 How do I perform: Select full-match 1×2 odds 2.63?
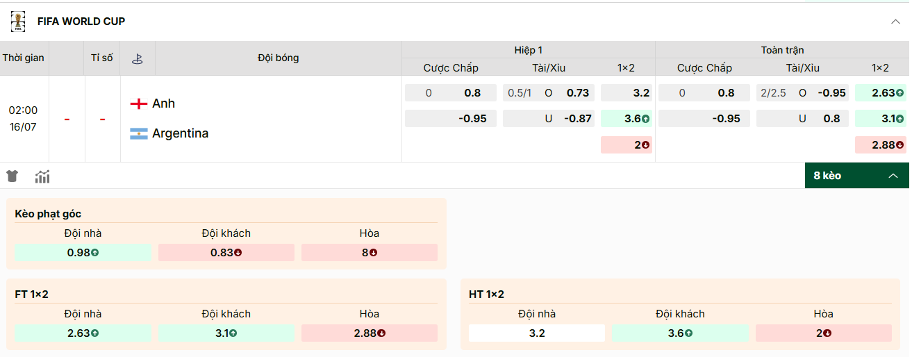click(x=881, y=92)
